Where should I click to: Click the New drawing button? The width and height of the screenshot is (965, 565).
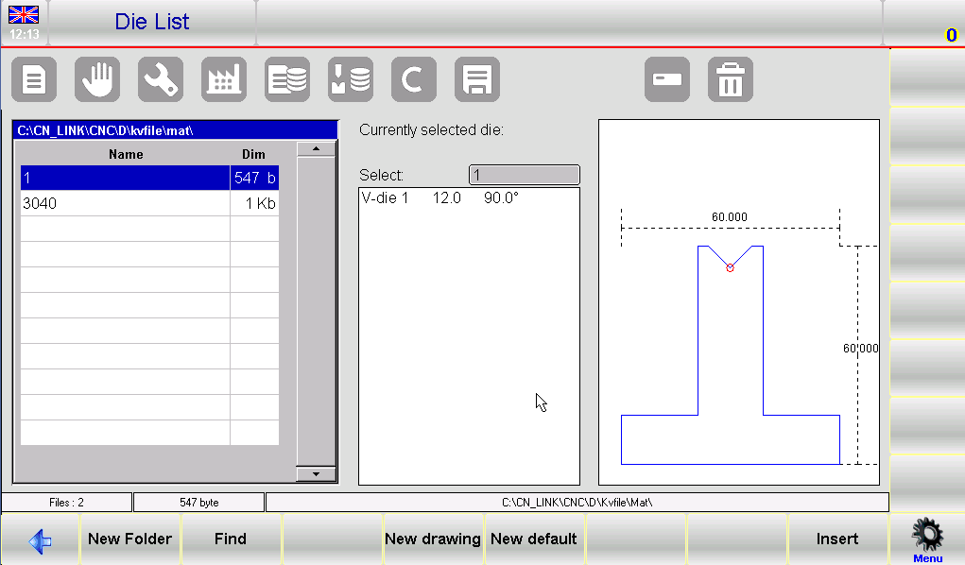433,539
